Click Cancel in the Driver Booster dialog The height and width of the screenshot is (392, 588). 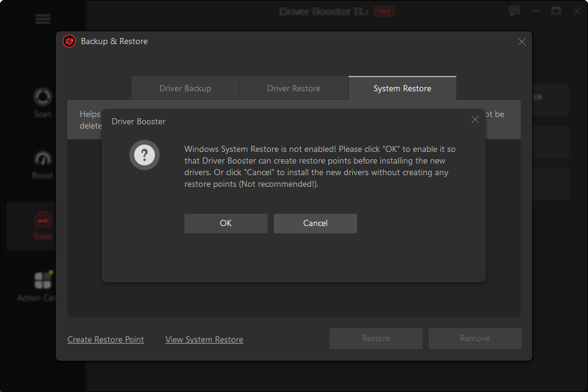click(x=315, y=224)
